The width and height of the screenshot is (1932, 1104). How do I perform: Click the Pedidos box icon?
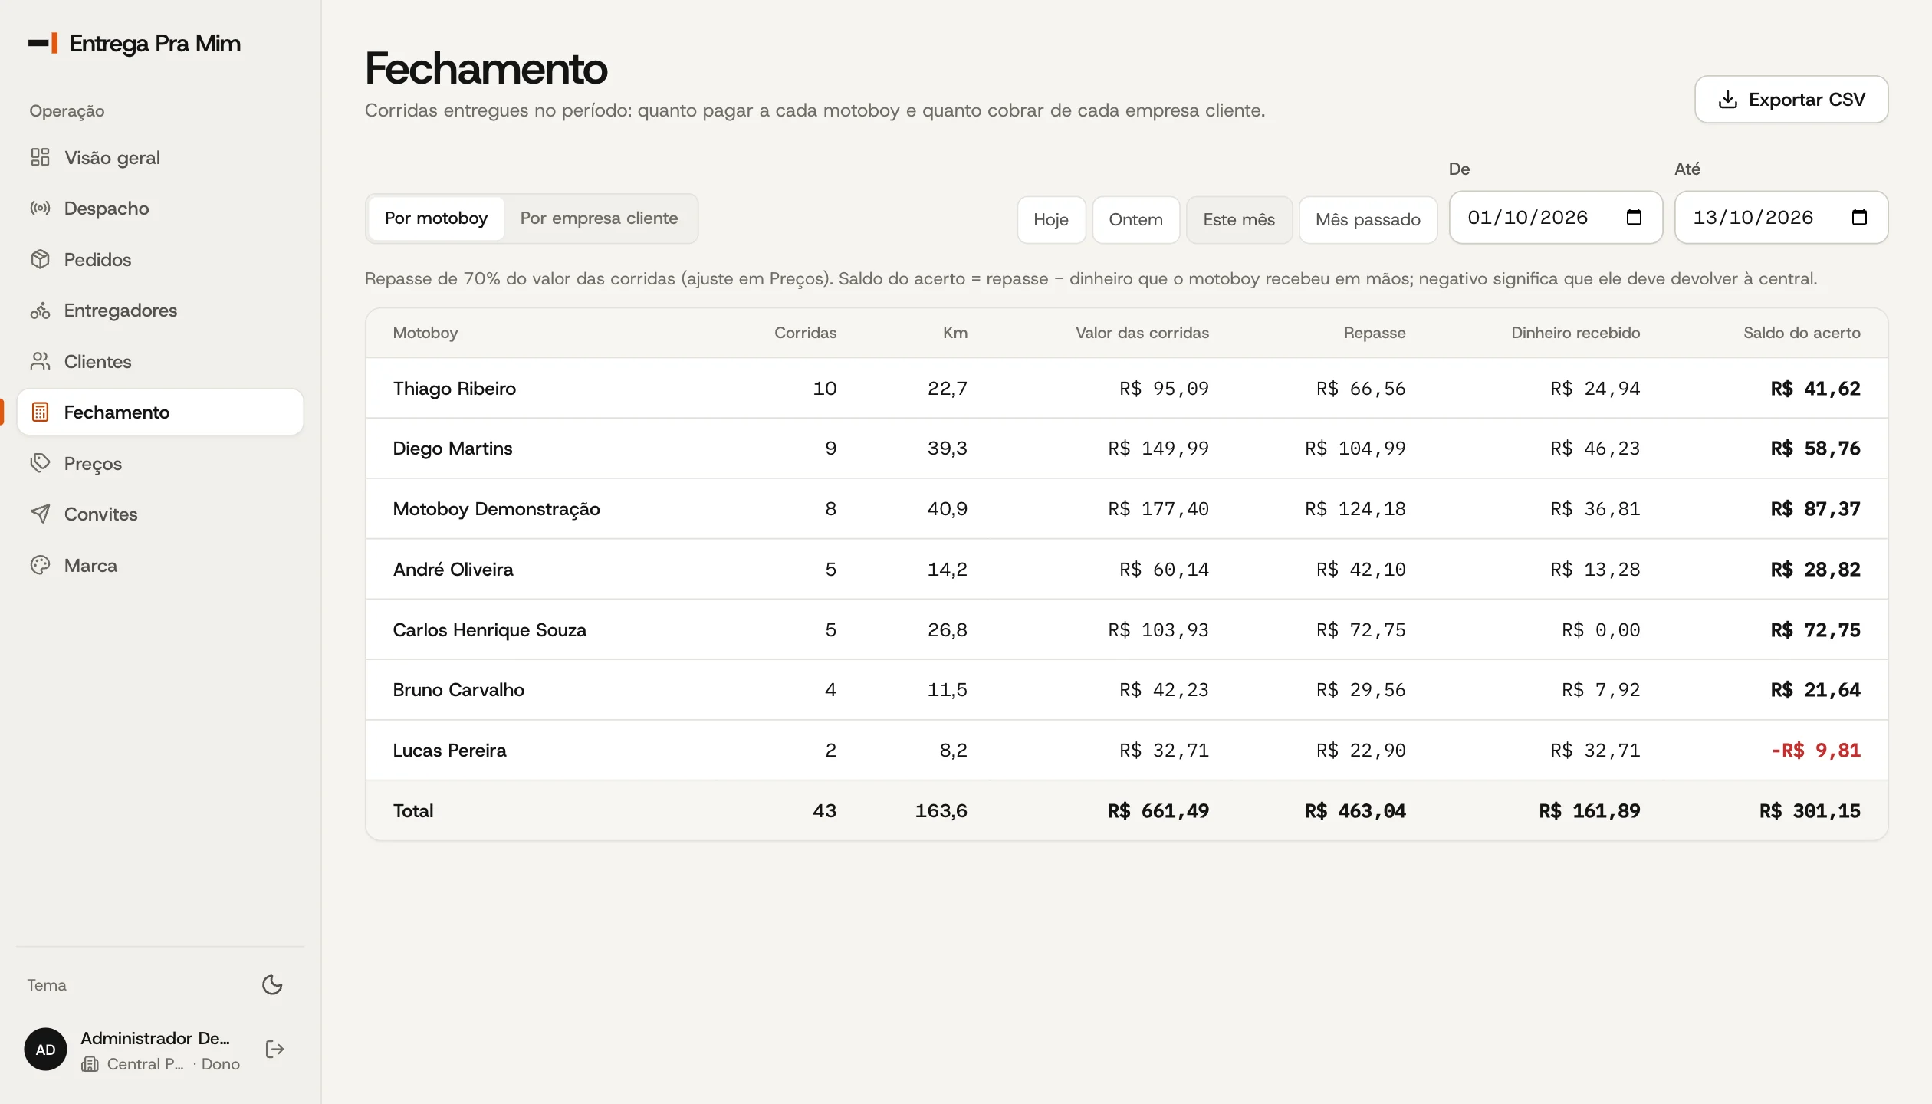point(40,259)
